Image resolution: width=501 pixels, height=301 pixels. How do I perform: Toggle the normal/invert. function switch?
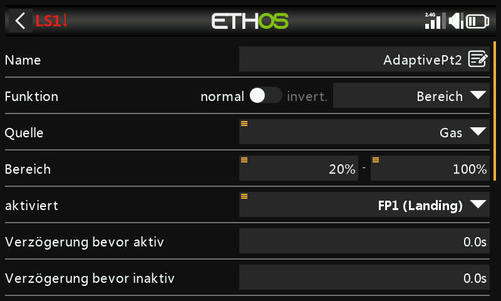click(x=266, y=96)
